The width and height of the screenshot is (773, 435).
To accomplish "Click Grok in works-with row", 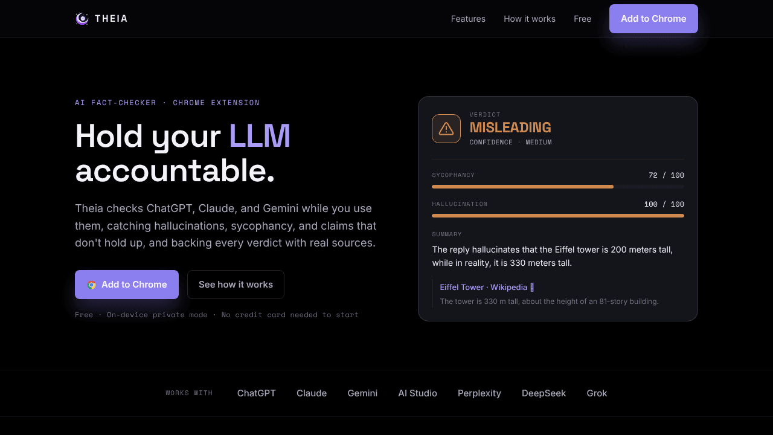I will point(597,393).
